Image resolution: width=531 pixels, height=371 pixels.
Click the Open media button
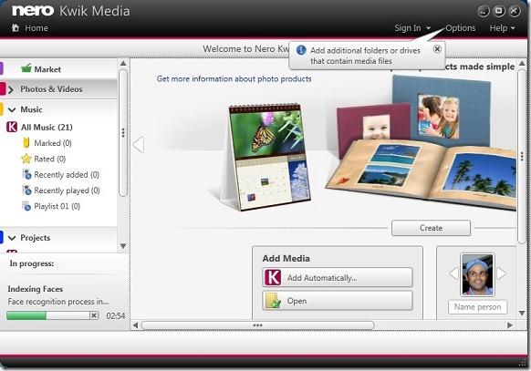[x=338, y=301]
